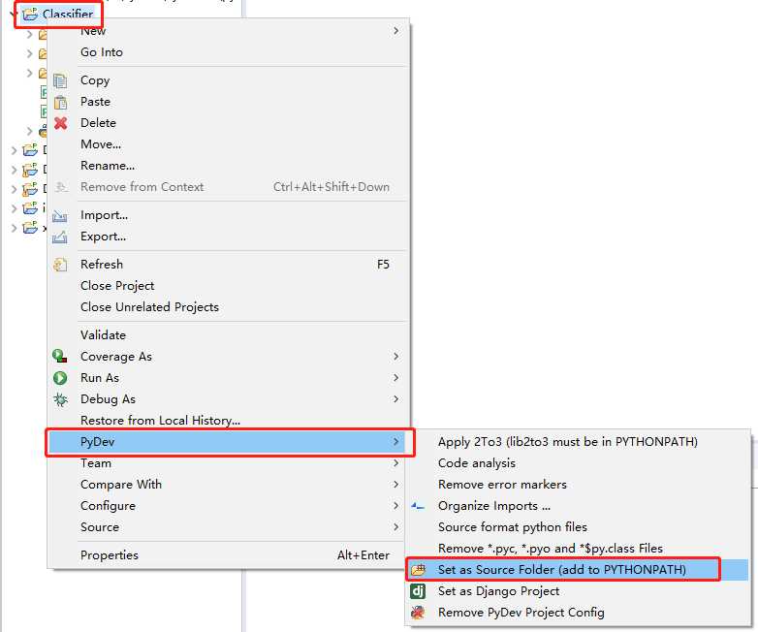This screenshot has width=758, height=632.
Task: Click the Coverage As icon
Action: click(60, 357)
